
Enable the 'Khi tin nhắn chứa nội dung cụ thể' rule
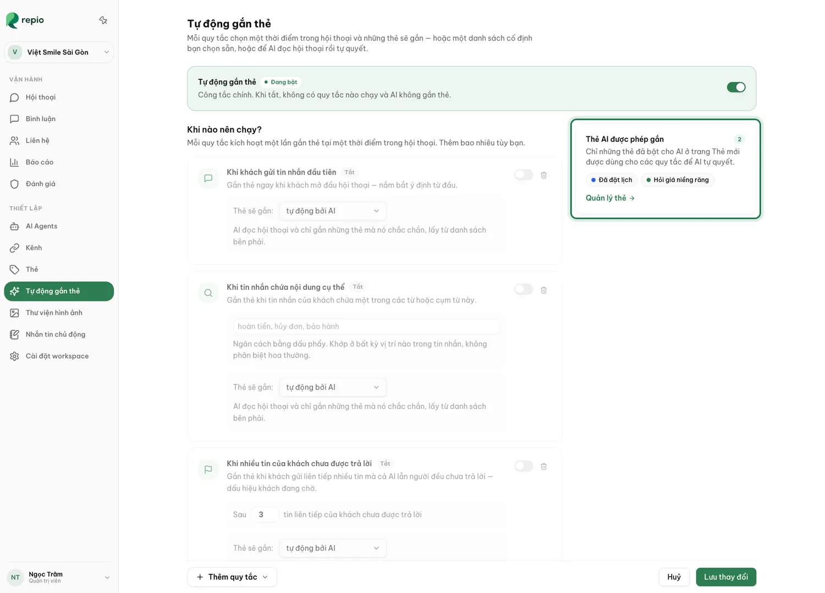pyautogui.click(x=524, y=289)
